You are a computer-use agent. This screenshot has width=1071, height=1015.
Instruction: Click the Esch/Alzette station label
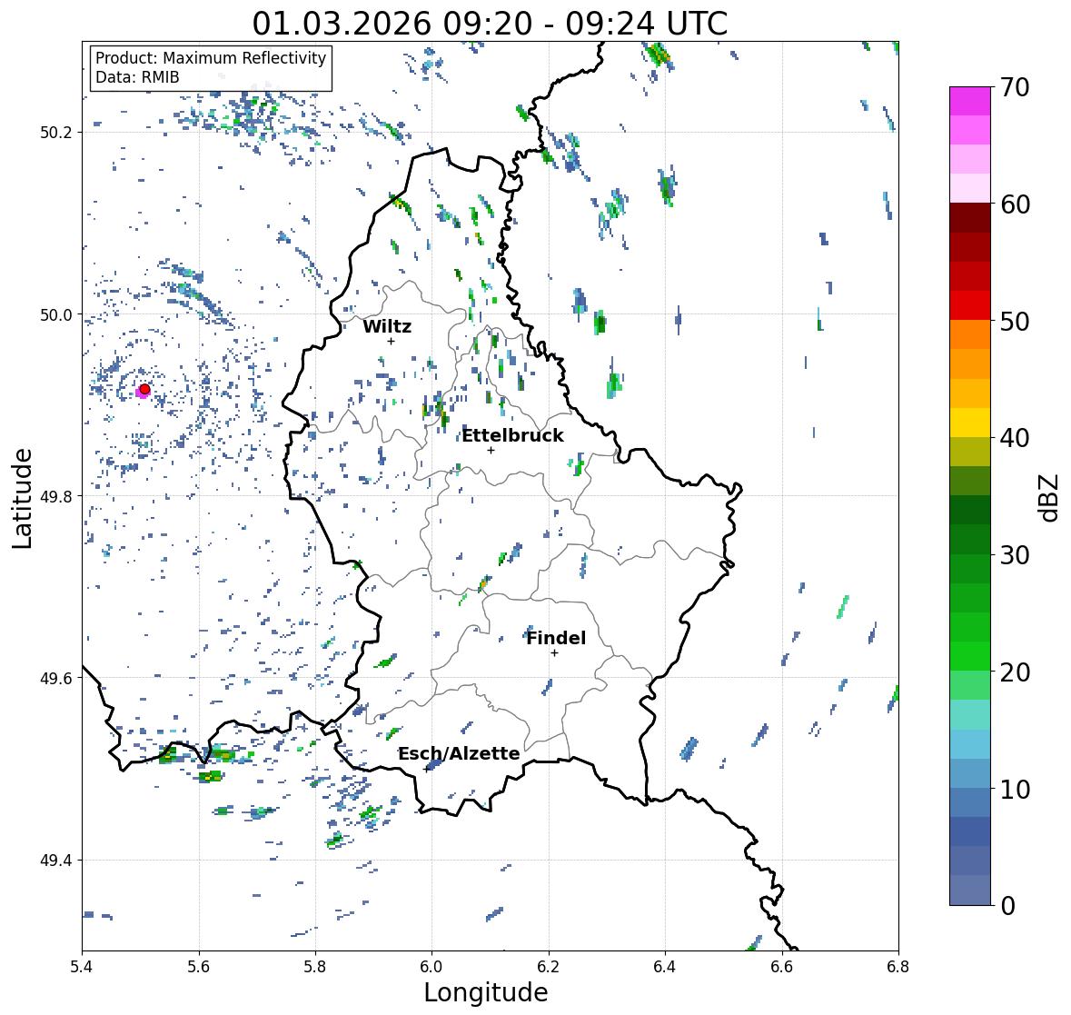459,753
